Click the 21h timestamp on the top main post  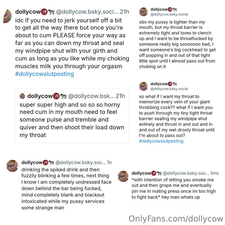(x=124, y=12)
